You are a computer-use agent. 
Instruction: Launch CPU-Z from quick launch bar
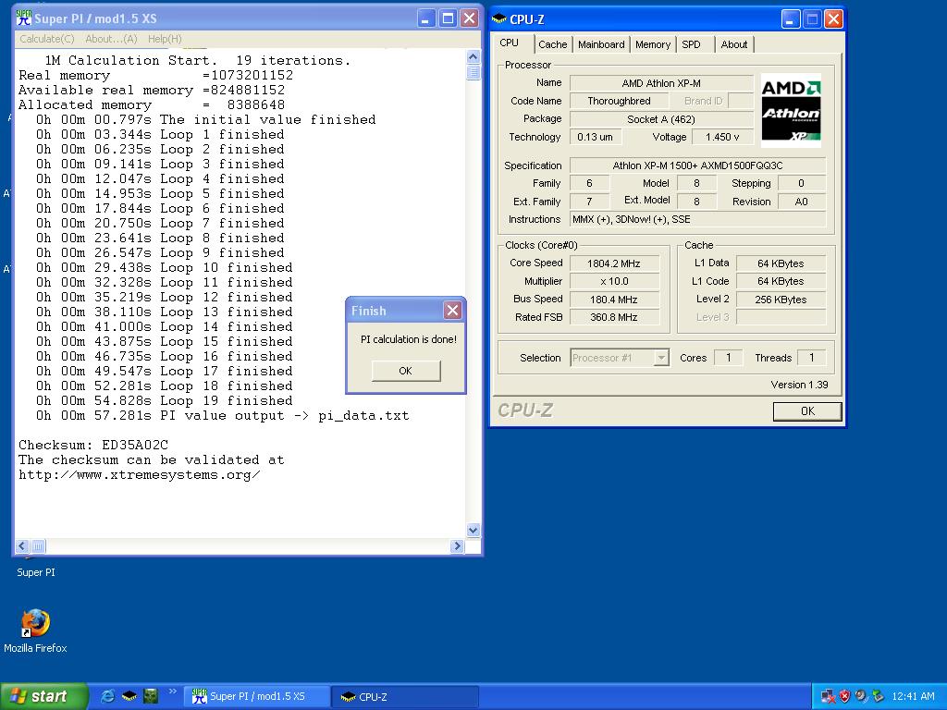pos(129,696)
